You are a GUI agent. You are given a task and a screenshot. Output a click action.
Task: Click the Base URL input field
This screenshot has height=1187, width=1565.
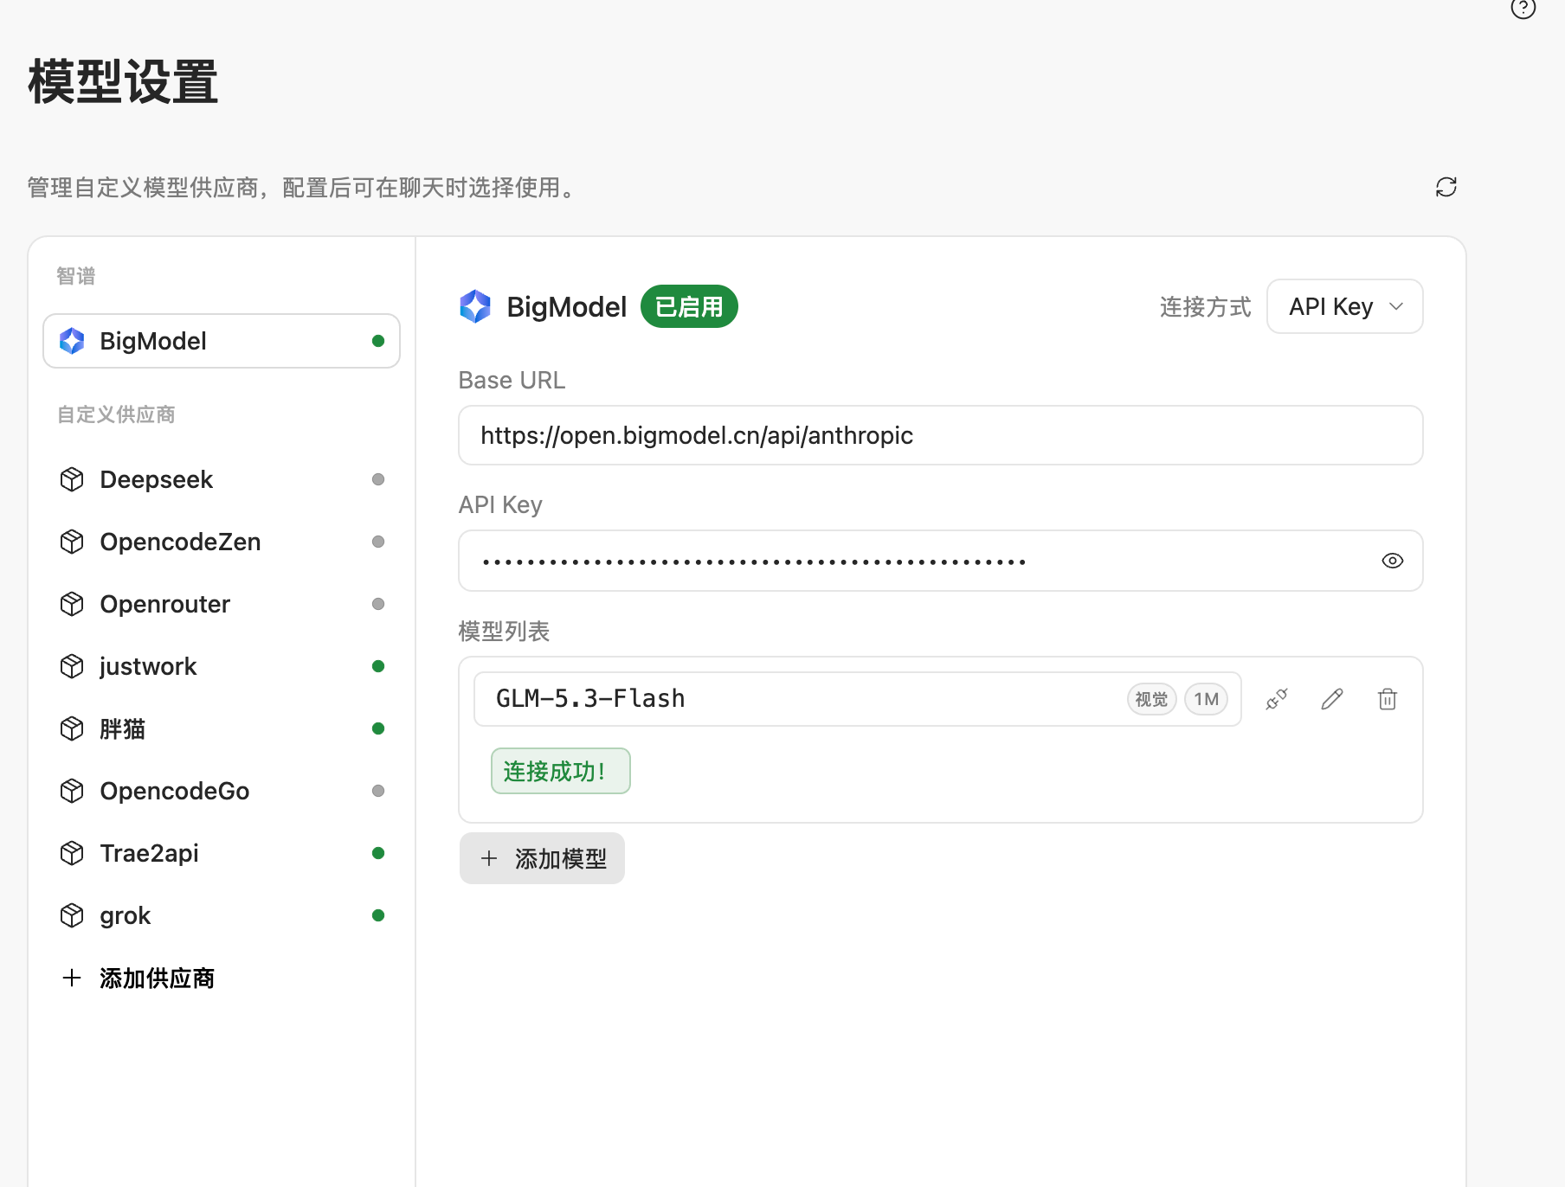point(941,435)
